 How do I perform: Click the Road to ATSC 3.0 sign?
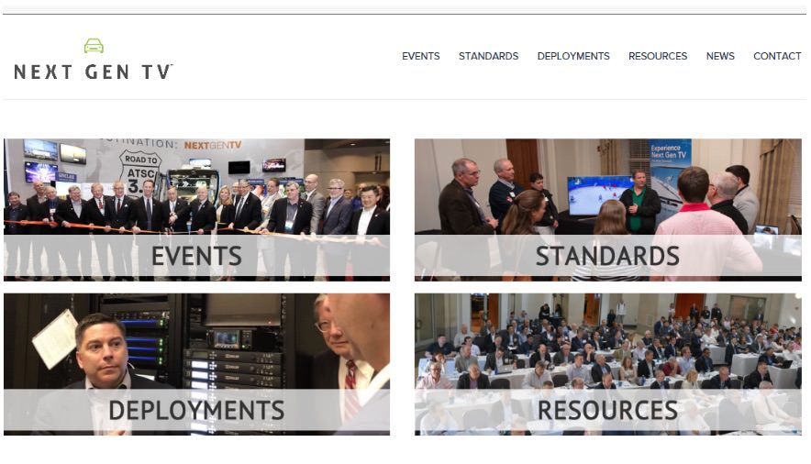140,171
